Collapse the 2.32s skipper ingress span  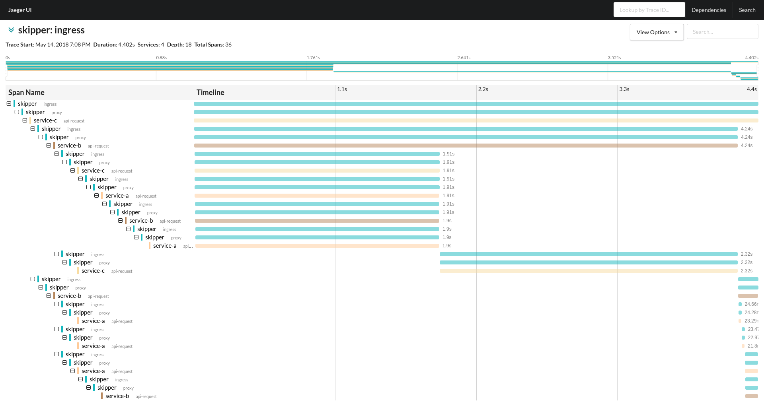(x=57, y=254)
